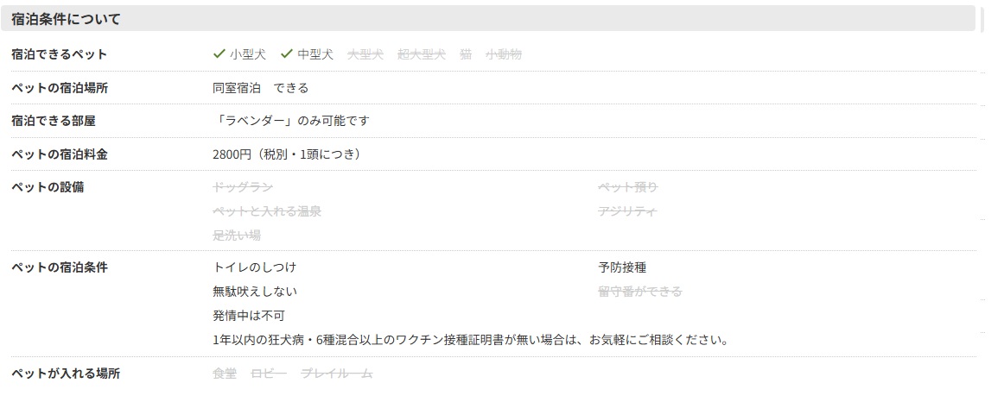
Task: Click the greyed-out ペット預り facility
Action: (628, 187)
